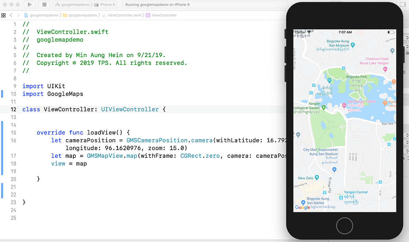This screenshot has height=242, width=409.
Task: Tap the Bogyoke Aung San Museum map pin
Action: [x=353, y=45]
